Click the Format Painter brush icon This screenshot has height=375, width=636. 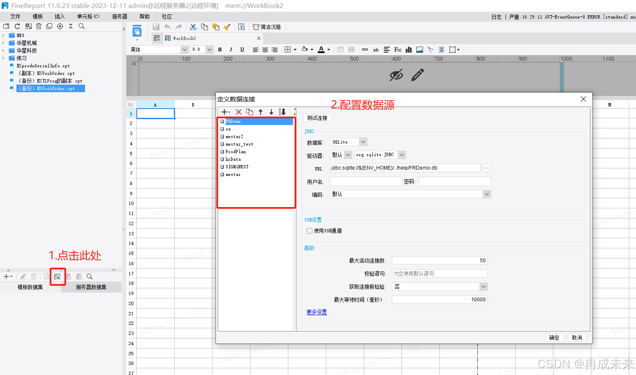[227, 27]
